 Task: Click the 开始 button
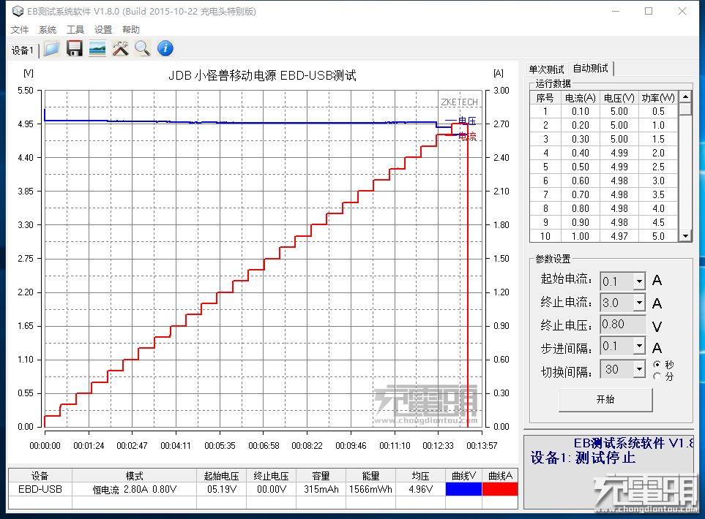(605, 399)
